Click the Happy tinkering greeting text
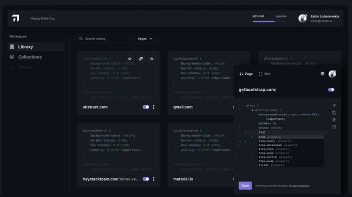Viewport: 352px width, 197px height. click(43, 18)
